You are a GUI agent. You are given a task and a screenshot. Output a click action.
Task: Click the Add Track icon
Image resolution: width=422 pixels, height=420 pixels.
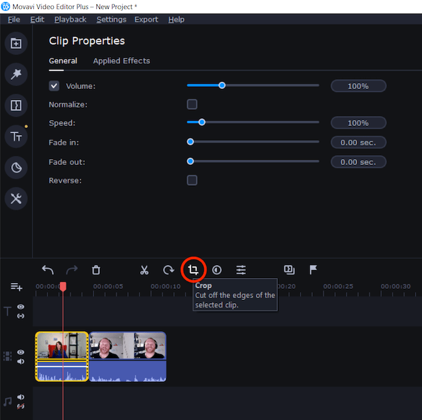(16, 287)
